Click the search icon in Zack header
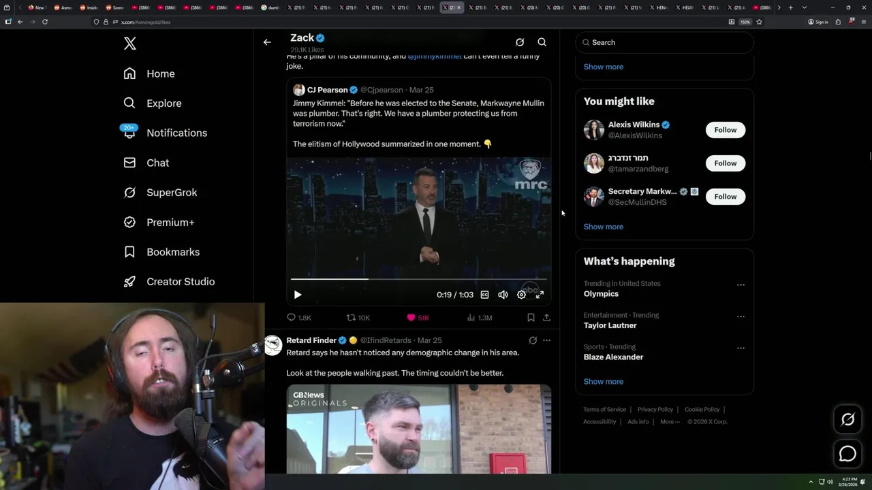 pos(542,42)
